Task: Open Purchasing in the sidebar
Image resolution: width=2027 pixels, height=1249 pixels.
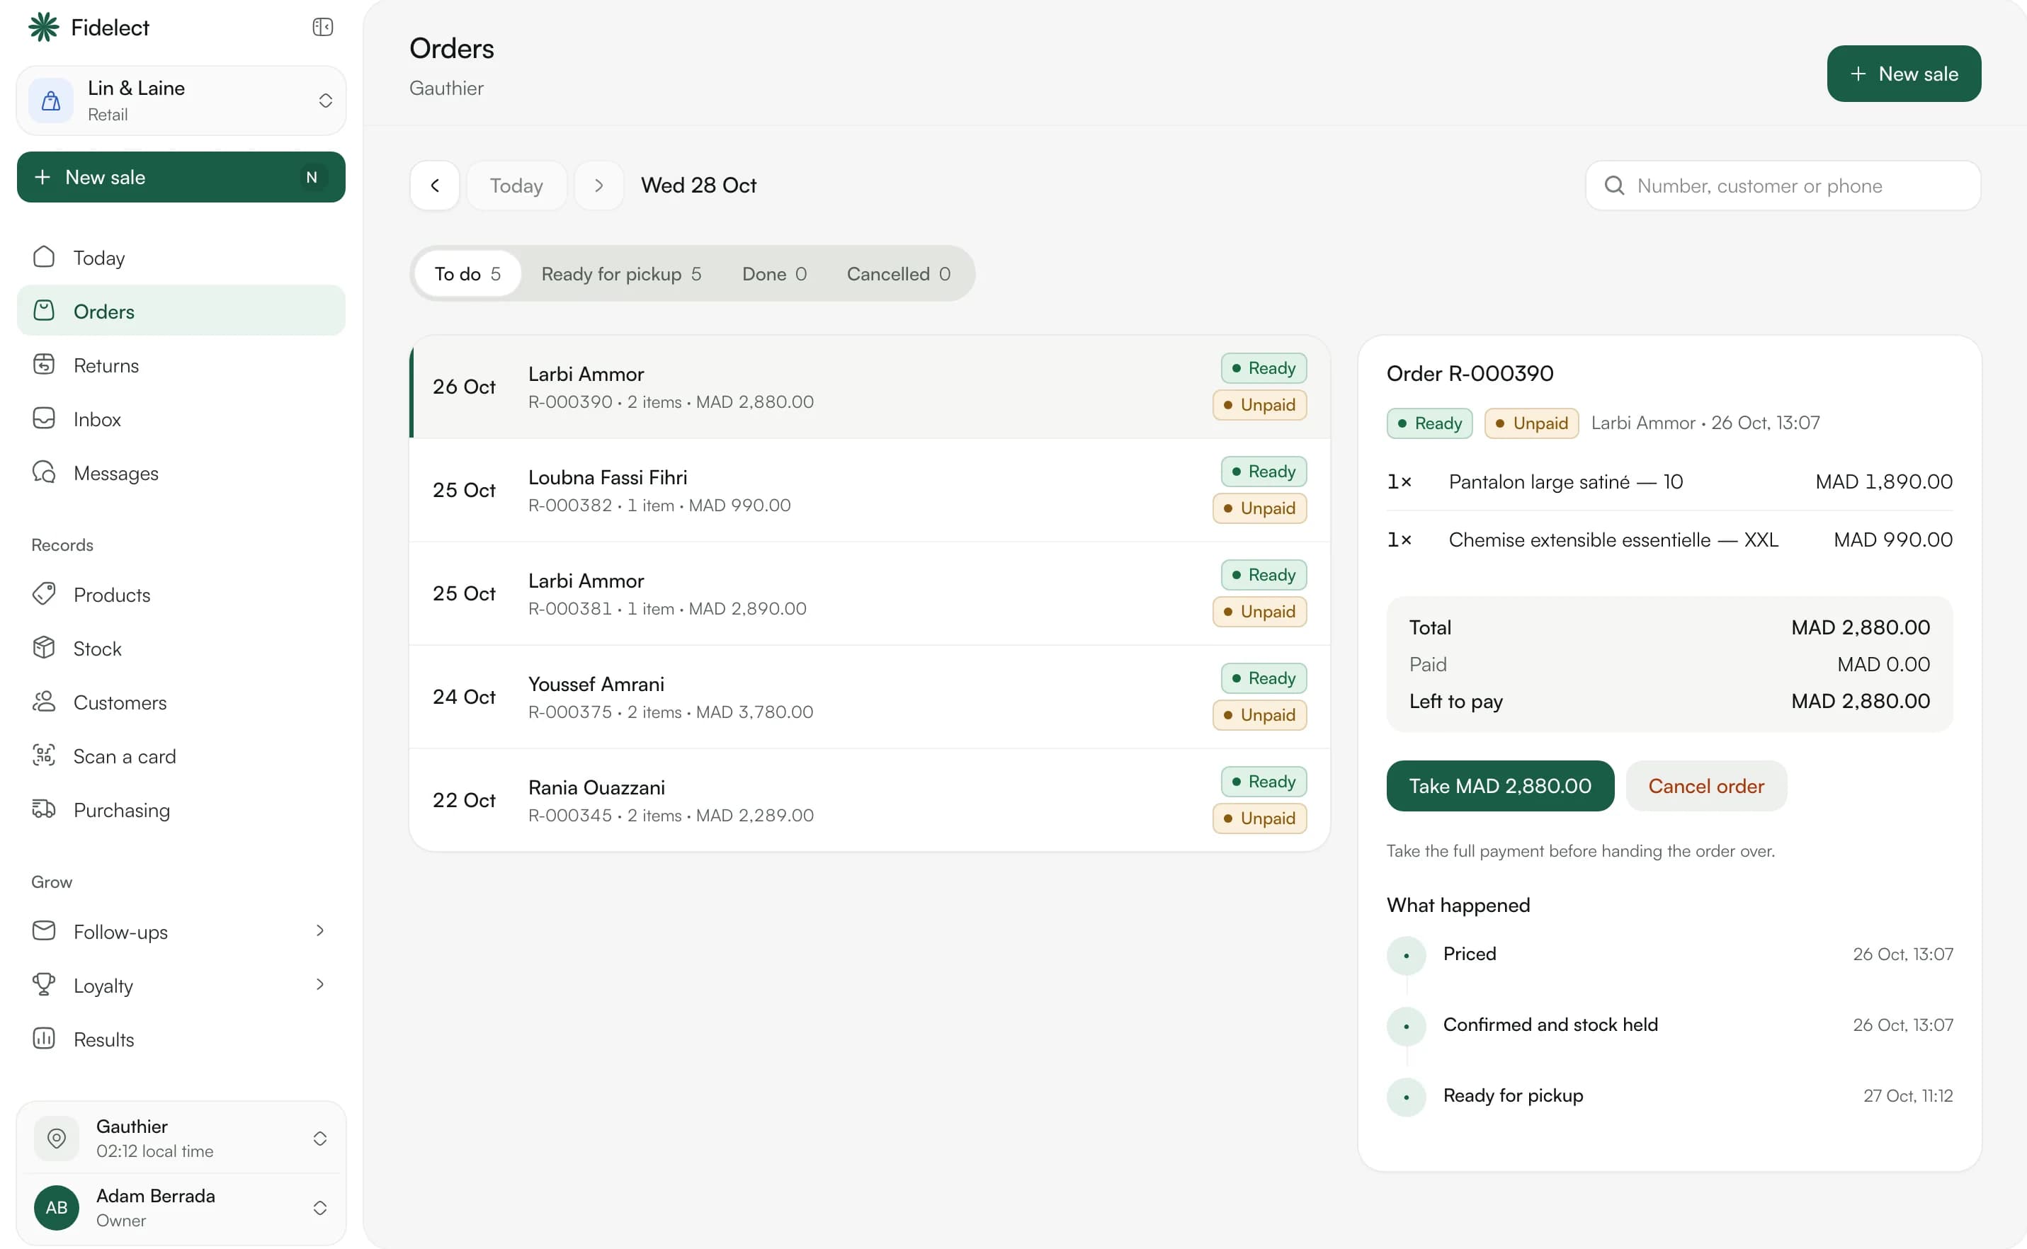Action: coord(181,809)
